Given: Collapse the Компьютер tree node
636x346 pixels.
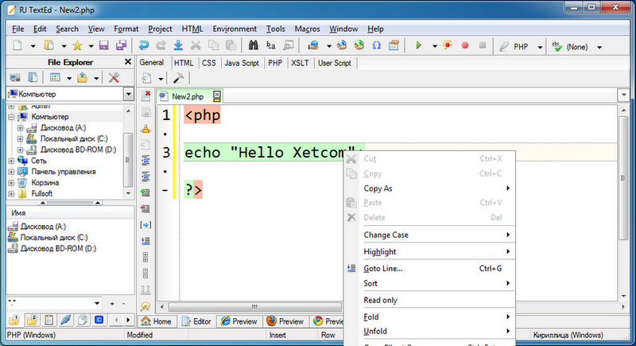Looking at the screenshot, I should click(x=11, y=117).
